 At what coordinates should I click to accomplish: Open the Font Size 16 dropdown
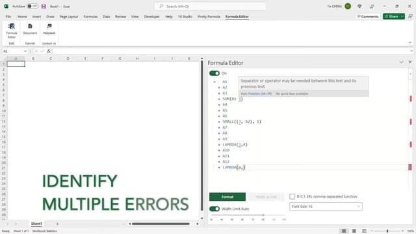(326, 207)
